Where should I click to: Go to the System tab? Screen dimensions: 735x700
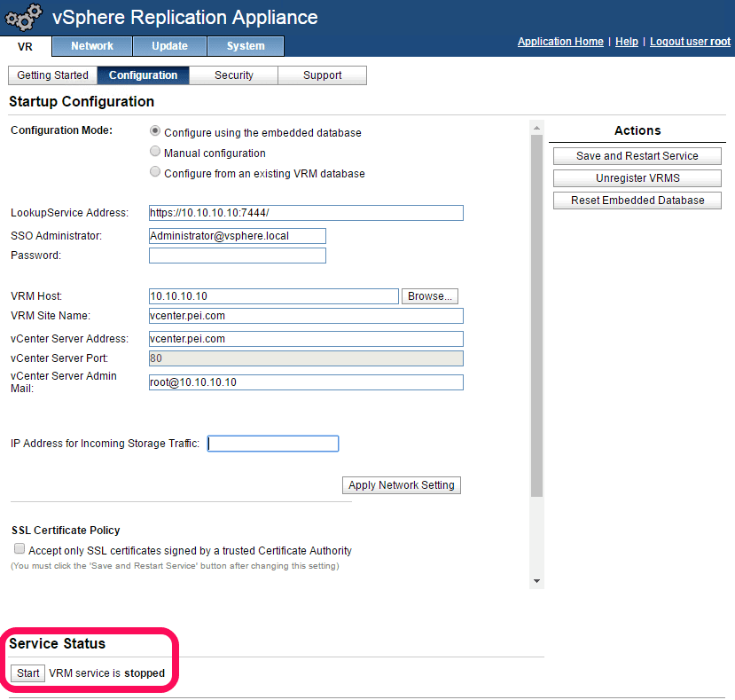[x=246, y=46]
